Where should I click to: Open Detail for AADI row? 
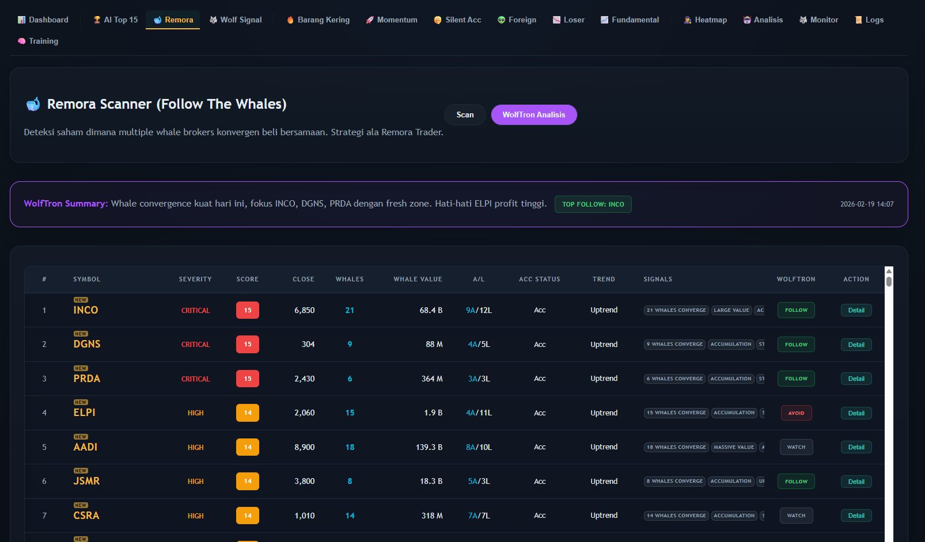(856, 447)
